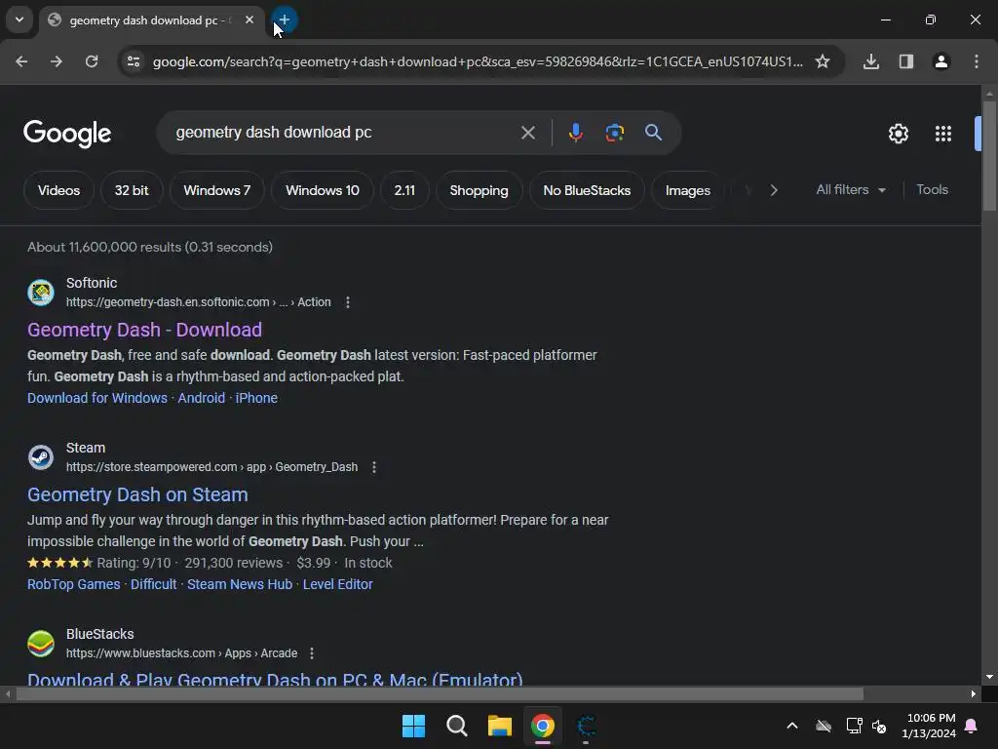The height and width of the screenshot is (749, 998).
Task: Open the muted volume tray icon
Action: [880, 726]
